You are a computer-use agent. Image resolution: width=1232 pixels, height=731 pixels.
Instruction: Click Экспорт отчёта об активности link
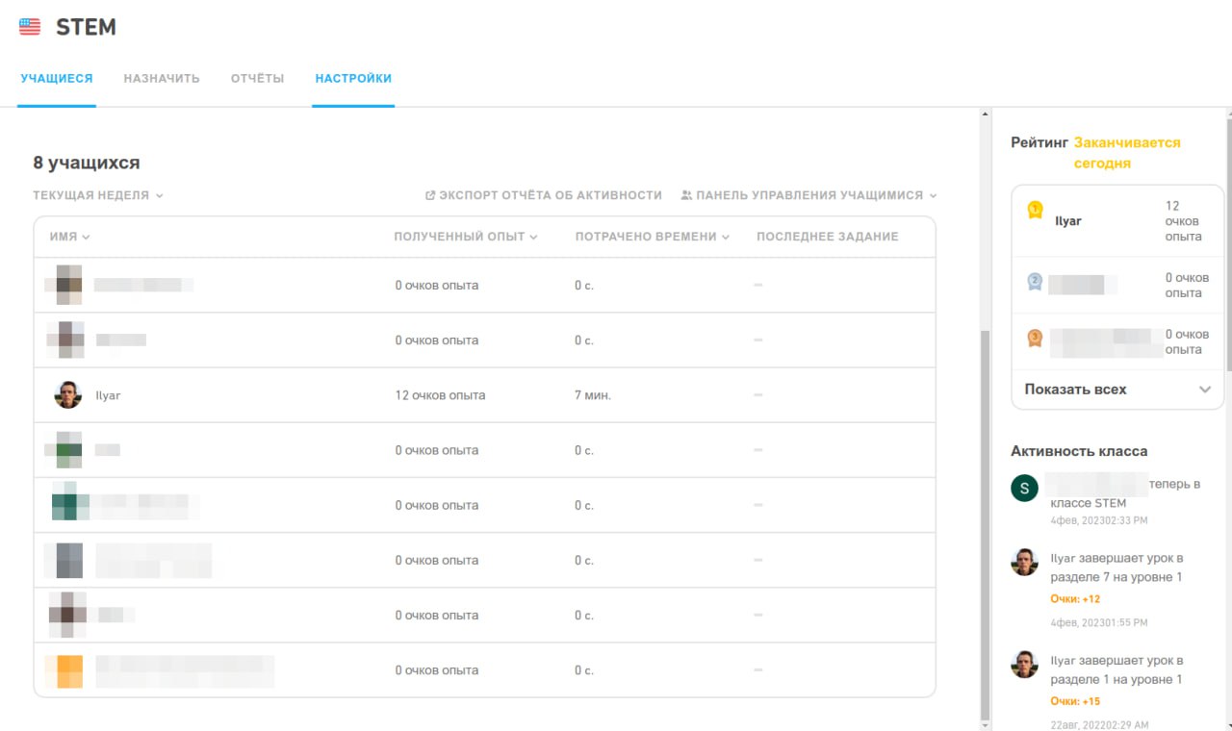551,195
